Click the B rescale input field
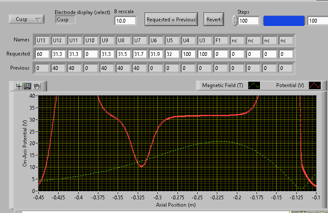328x213 pixels. pyautogui.click(x=125, y=20)
